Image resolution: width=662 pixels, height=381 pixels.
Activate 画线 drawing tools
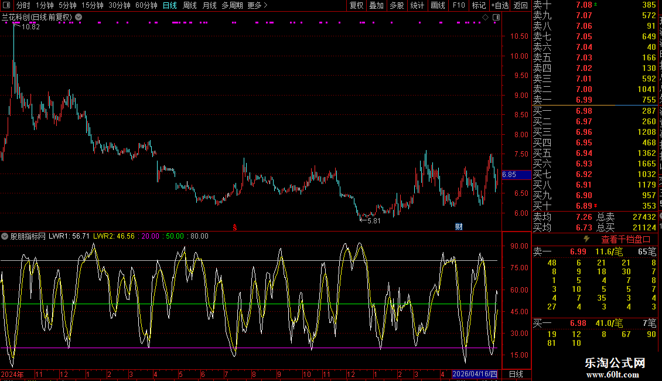[438, 5]
